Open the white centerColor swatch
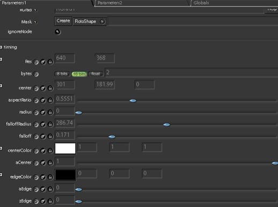 [65, 149]
